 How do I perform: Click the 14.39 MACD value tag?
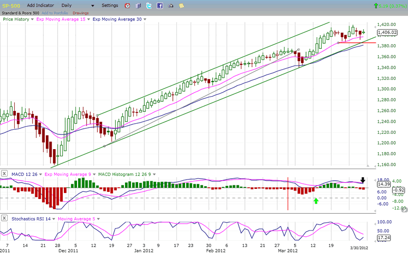[x=384, y=184]
